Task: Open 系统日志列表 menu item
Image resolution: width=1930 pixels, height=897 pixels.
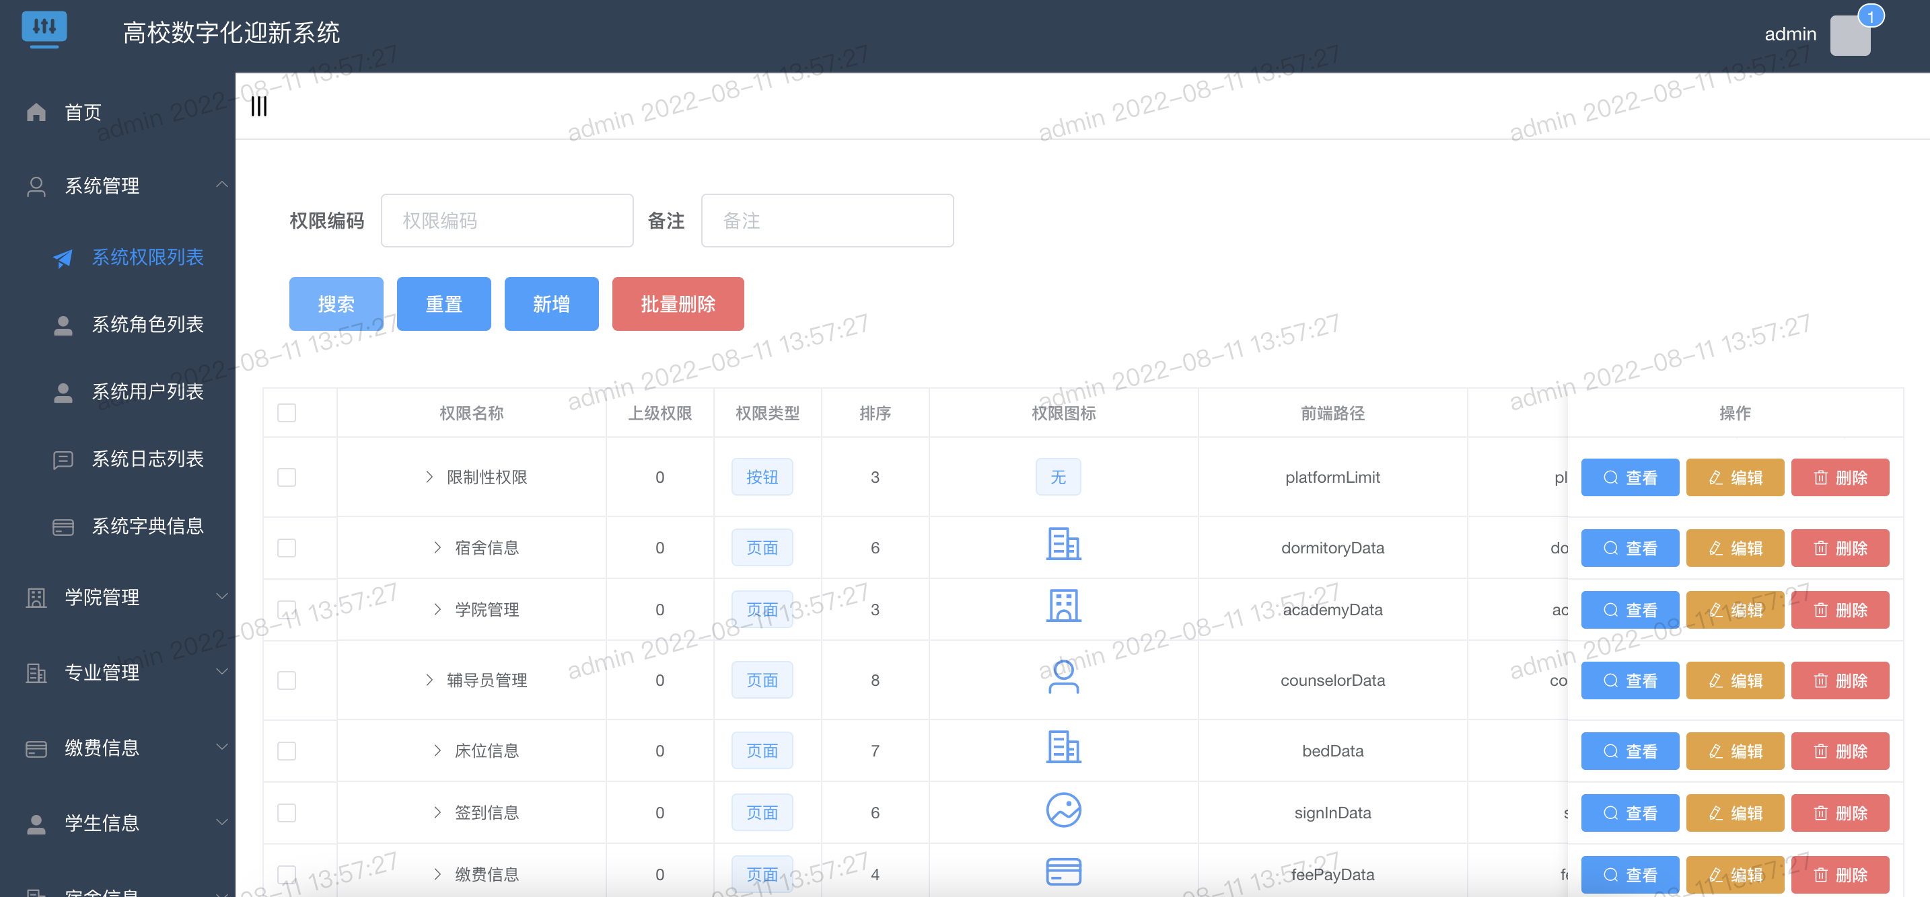Action: [147, 458]
